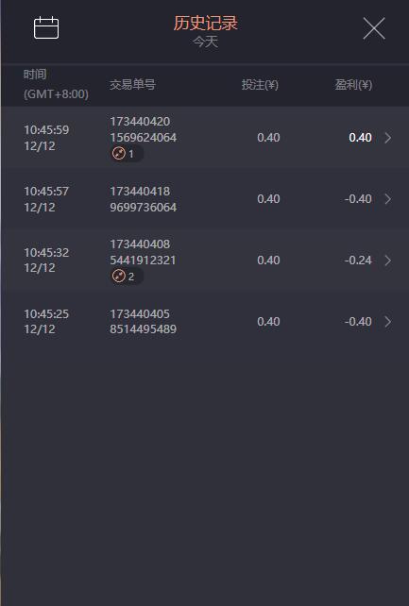Click the round badge icon labeled 2
The height and width of the screenshot is (606, 409).
point(119,276)
